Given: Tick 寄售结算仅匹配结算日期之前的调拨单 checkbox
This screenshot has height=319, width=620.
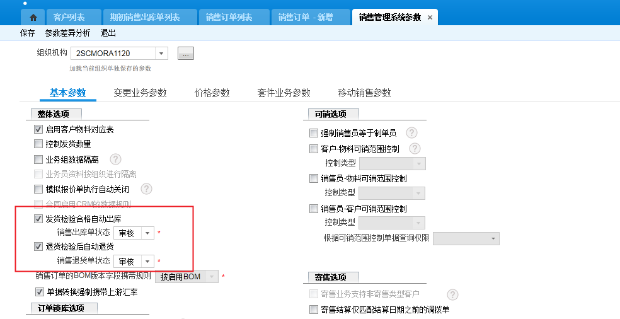Looking at the screenshot, I should [314, 310].
